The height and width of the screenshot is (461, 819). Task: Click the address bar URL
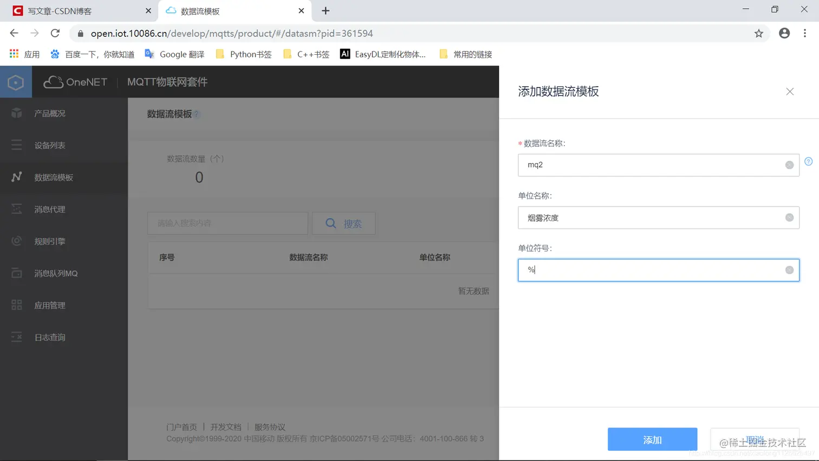point(232,34)
